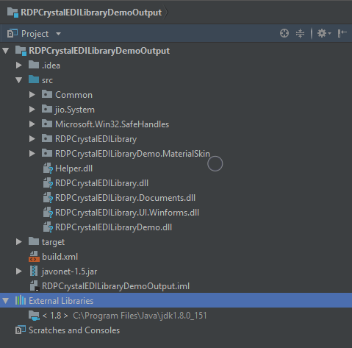Click the Collapse All icon
This screenshot has width=352, height=348.
[300, 33]
